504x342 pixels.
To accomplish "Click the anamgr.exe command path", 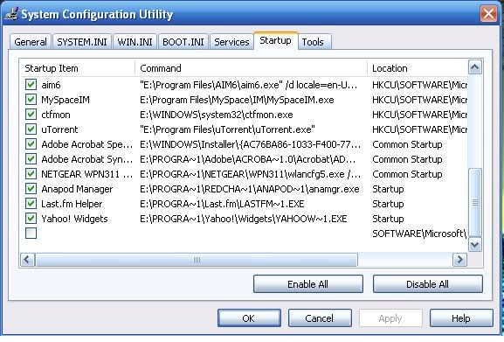I will (250, 189).
